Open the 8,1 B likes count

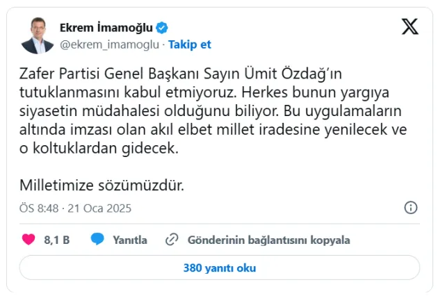tap(57, 240)
